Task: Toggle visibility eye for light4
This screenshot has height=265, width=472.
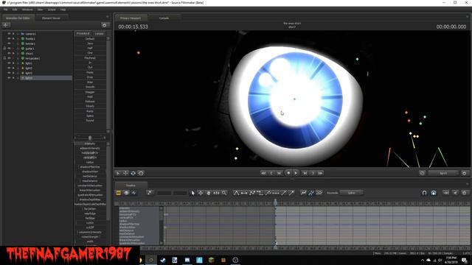Action: coord(9,78)
